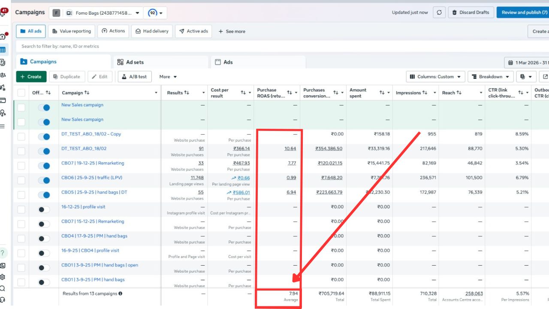This screenshot has width=549, height=309.
Task: Toggle off CBO6 traffic (LPV) campaign
Action: 44,180
